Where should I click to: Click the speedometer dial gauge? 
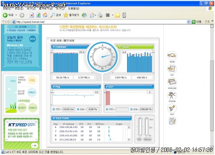pos(102,57)
